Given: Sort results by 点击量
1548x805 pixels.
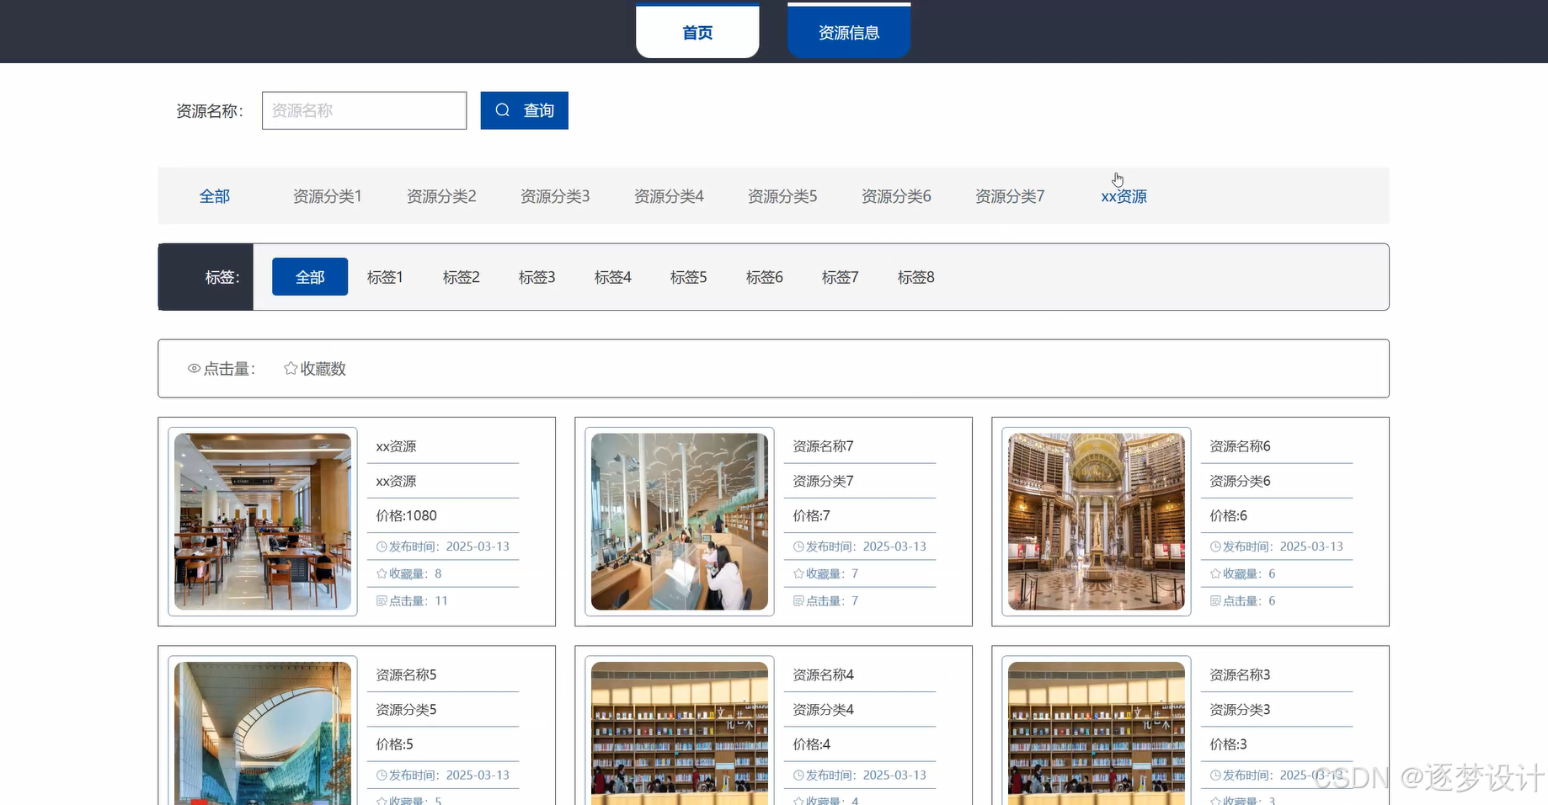Looking at the screenshot, I should [222, 369].
